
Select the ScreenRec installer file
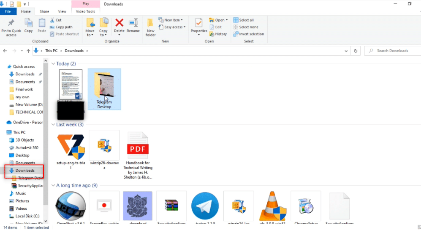[x=104, y=206]
